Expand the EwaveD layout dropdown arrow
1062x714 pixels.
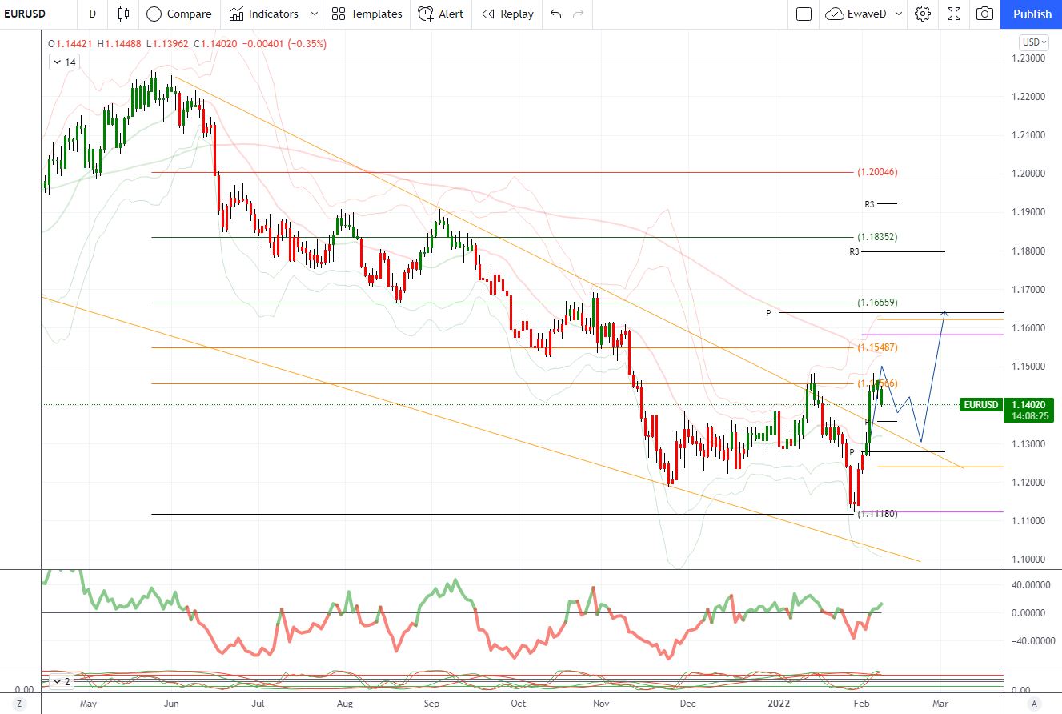click(x=899, y=14)
